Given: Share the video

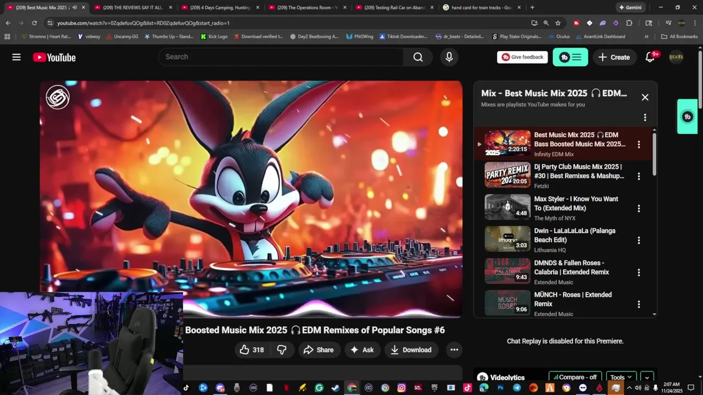Looking at the screenshot, I should click(x=319, y=349).
